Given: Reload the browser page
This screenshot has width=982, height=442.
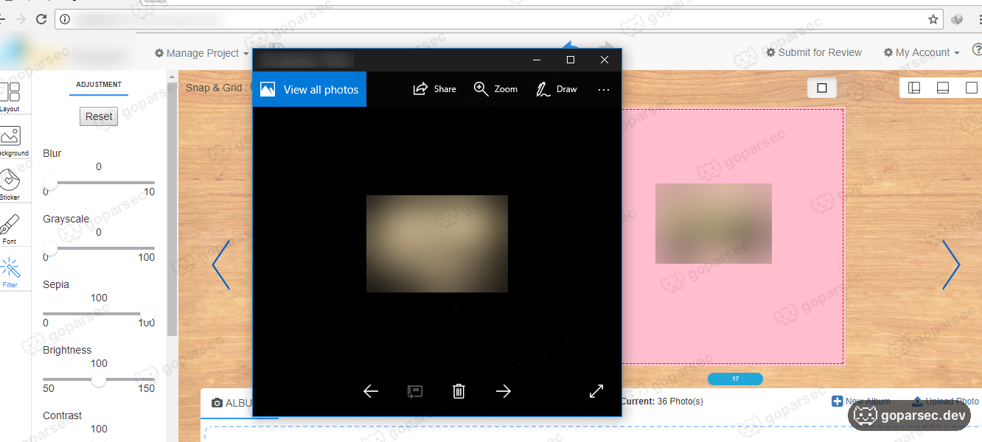Looking at the screenshot, I should (x=41, y=19).
